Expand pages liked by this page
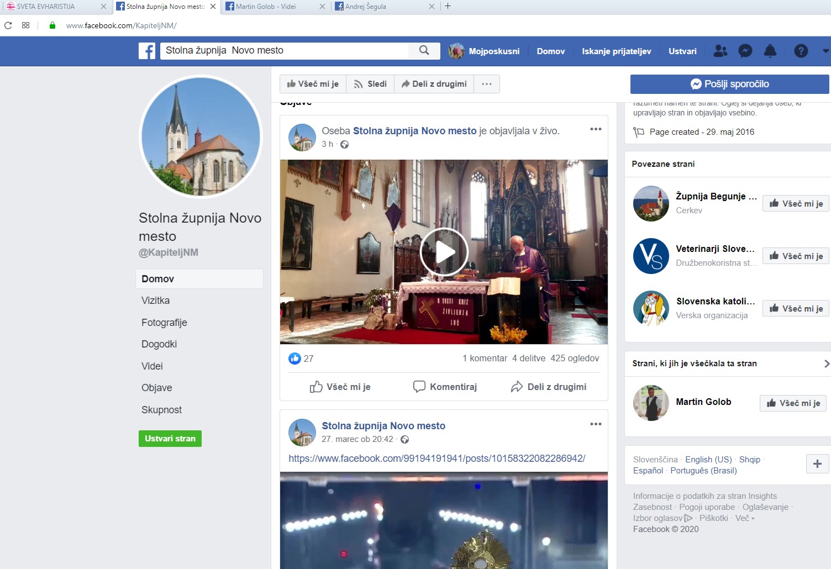The image size is (831, 569). [827, 363]
